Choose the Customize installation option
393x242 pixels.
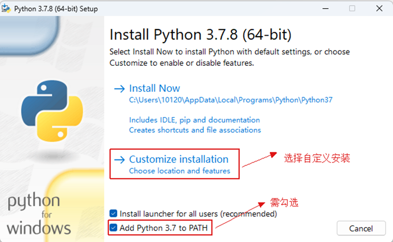click(x=179, y=159)
